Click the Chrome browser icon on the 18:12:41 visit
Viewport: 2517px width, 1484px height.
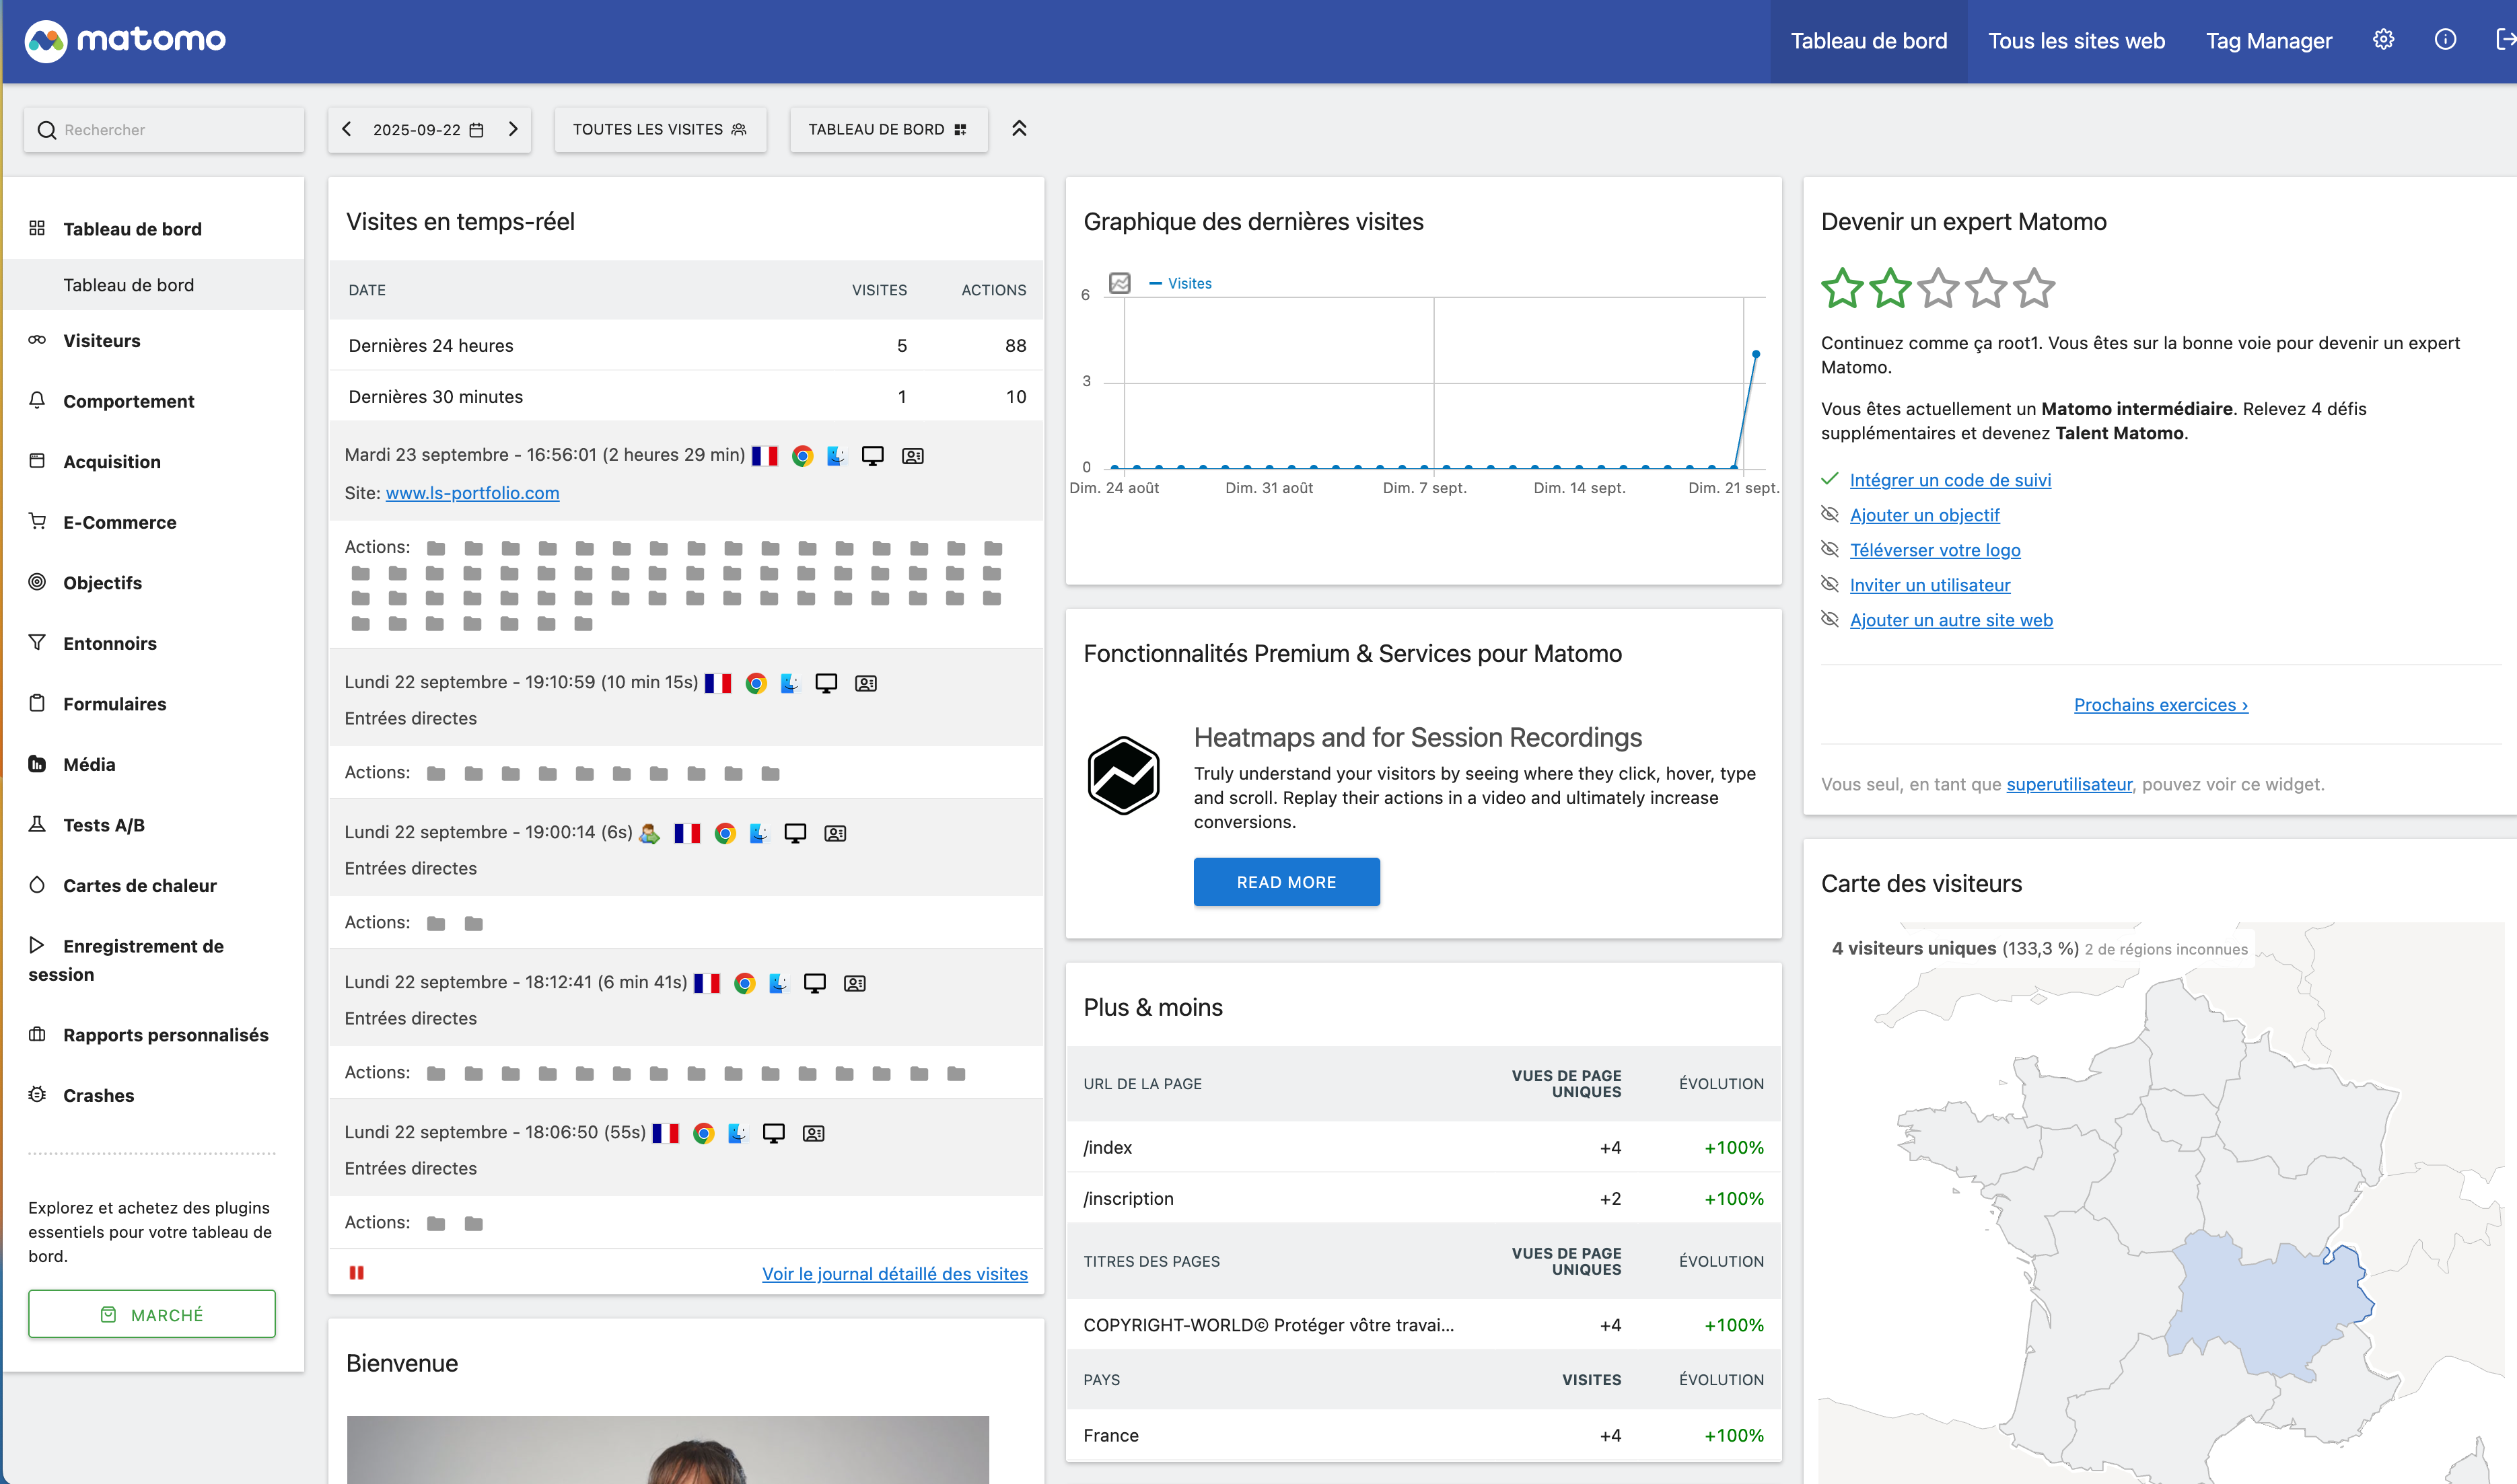(x=744, y=984)
